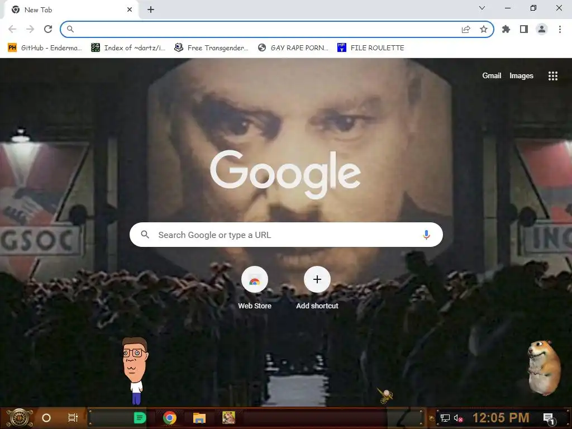Open the Google apps grid
Screen dimensions: 572x429
pos(553,76)
